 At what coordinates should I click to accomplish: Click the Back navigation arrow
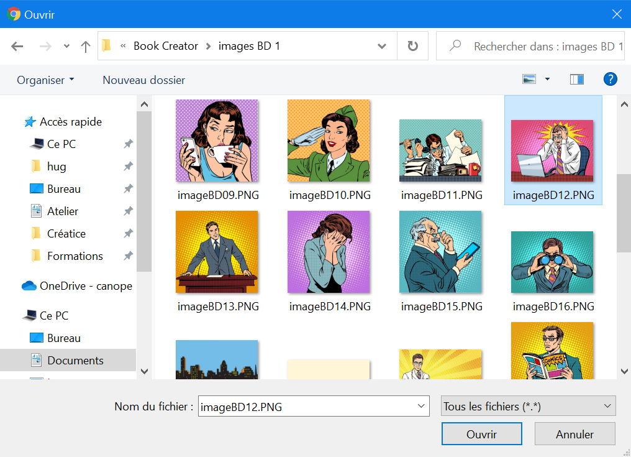tap(17, 47)
